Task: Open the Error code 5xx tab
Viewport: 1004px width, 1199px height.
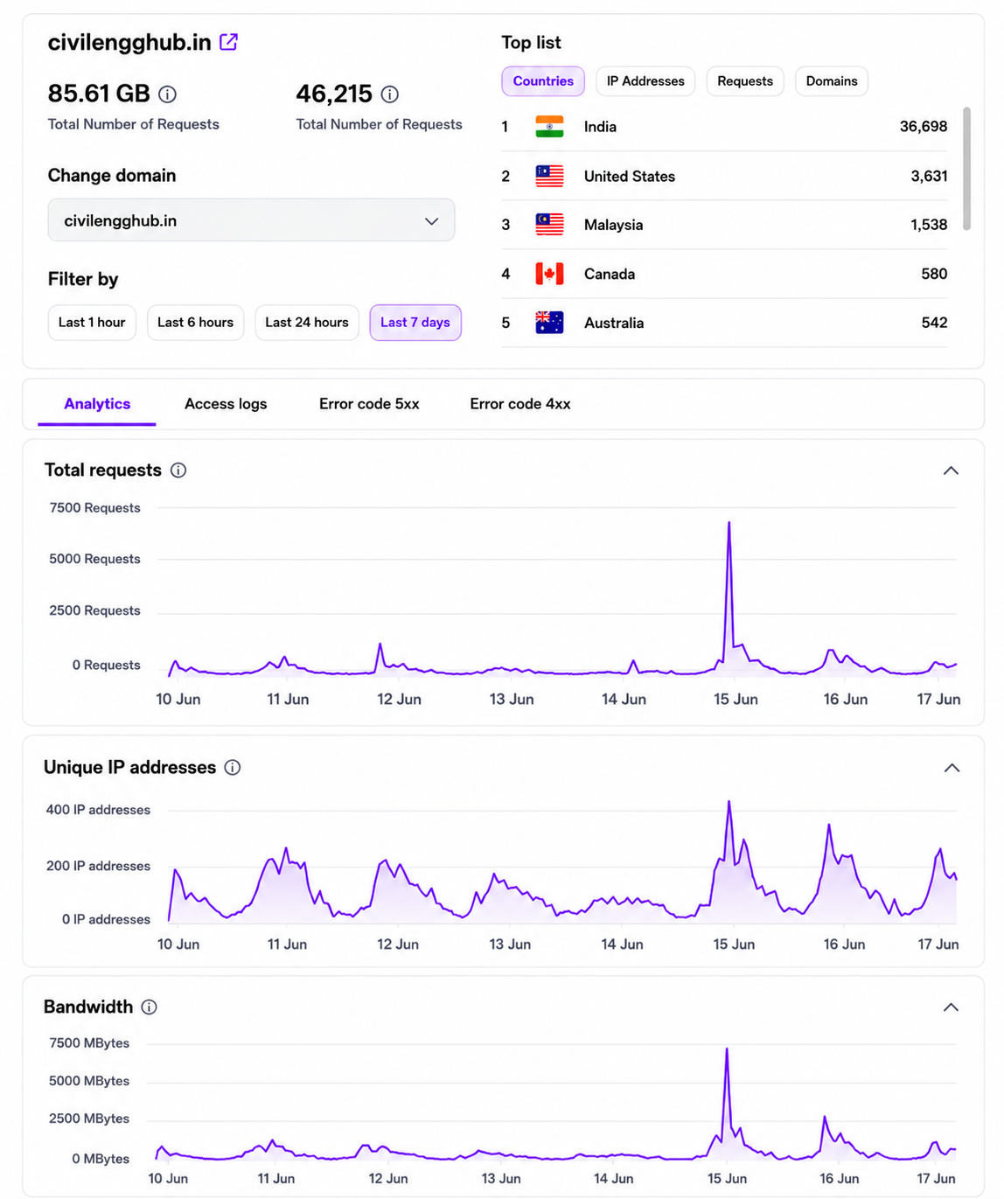Action: (369, 403)
